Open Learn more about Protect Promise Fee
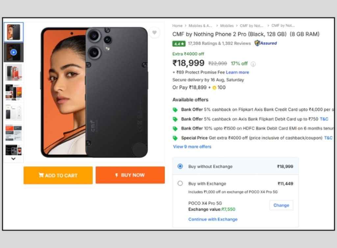Screen dimensions: 337x248 pos(238,72)
